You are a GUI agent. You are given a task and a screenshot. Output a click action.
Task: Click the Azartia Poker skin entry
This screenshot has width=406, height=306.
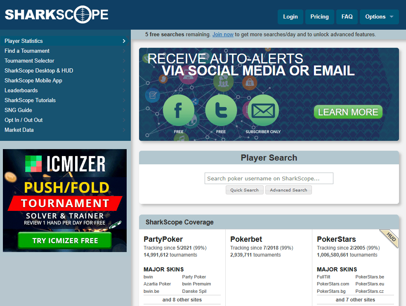(x=157, y=284)
